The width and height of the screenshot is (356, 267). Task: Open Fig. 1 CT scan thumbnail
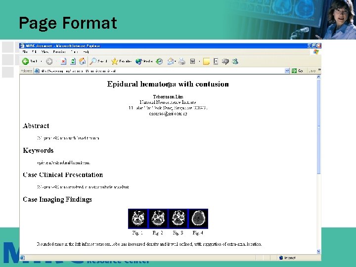pyautogui.click(x=138, y=219)
